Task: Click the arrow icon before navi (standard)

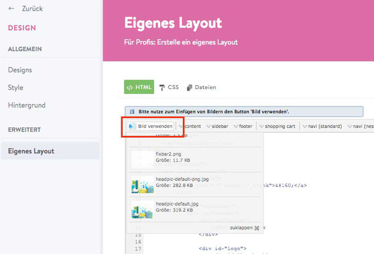Action: click(x=304, y=126)
